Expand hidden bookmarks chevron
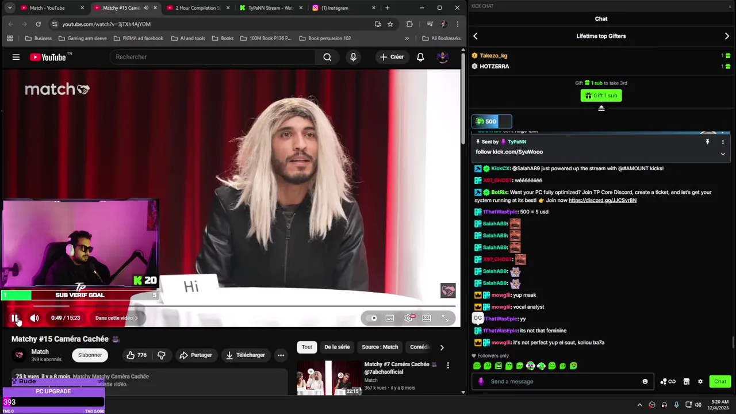Image resolution: width=736 pixels, height=414 pixels. [407, 39]
